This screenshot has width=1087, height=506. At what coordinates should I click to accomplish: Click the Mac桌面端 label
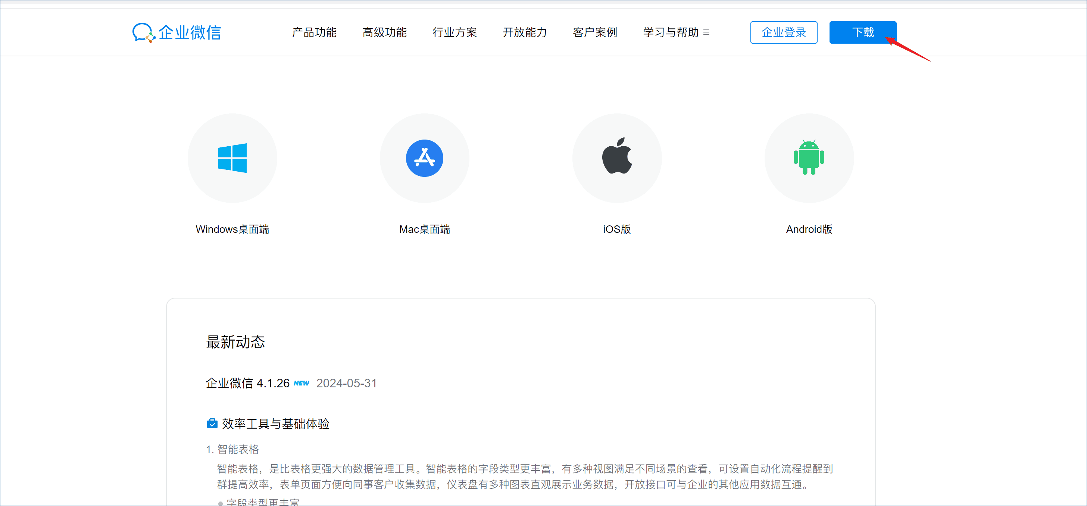(425, 229)
